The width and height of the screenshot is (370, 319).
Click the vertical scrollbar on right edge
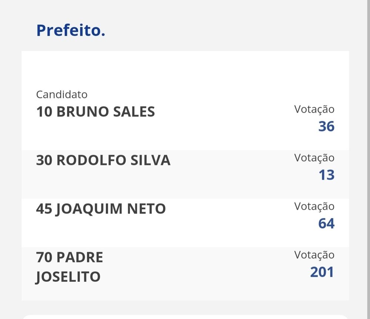[368, 159]
